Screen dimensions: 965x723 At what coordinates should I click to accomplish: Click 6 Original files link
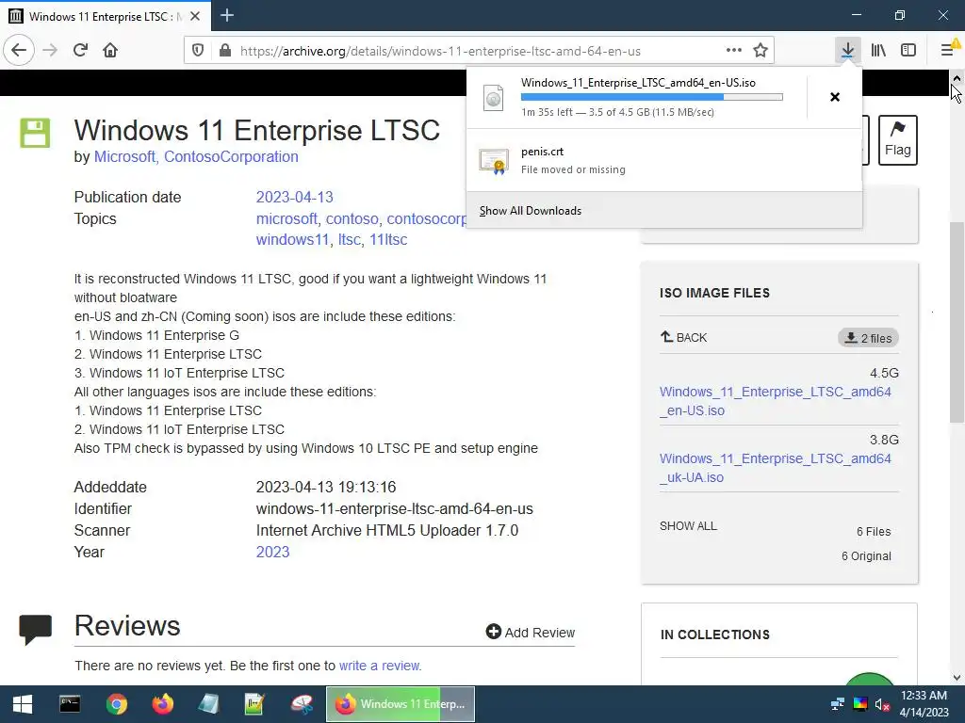pyautogui.click(x=866, y=556)
